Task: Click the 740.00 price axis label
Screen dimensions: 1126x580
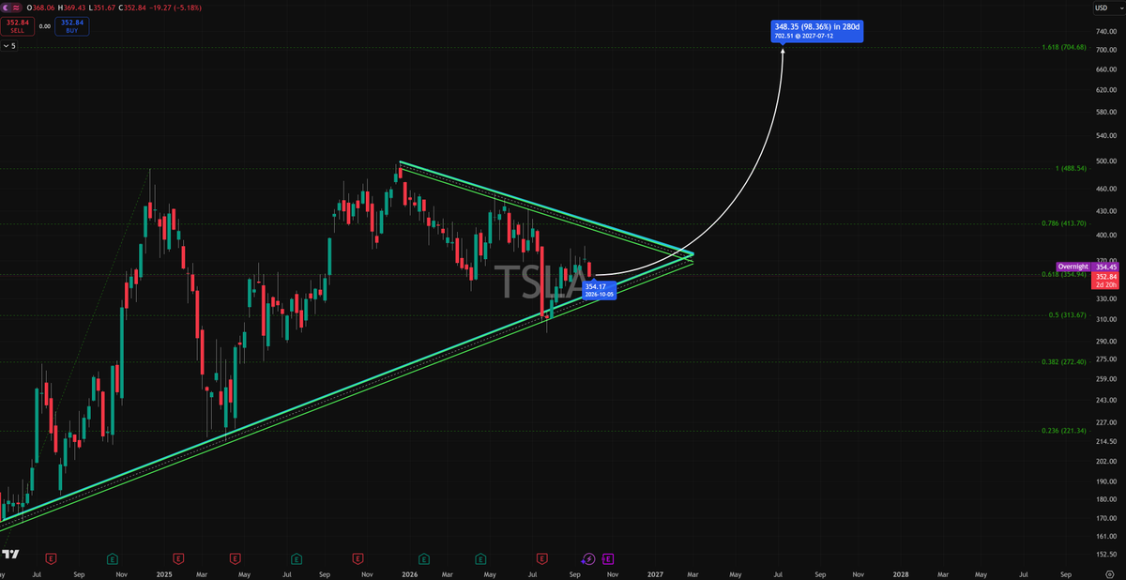Action: click(1105, 32)
